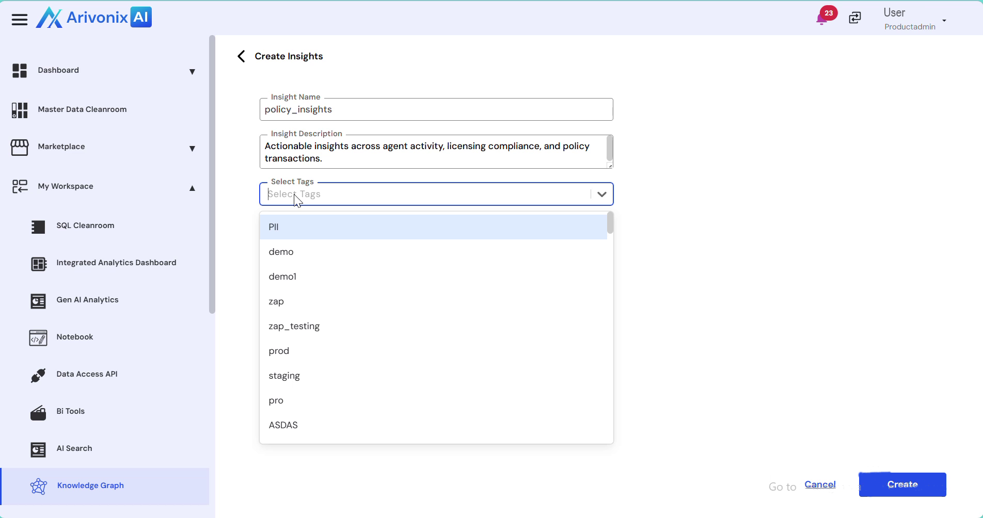Open the hamburger navigation menu

coord(20,20)
